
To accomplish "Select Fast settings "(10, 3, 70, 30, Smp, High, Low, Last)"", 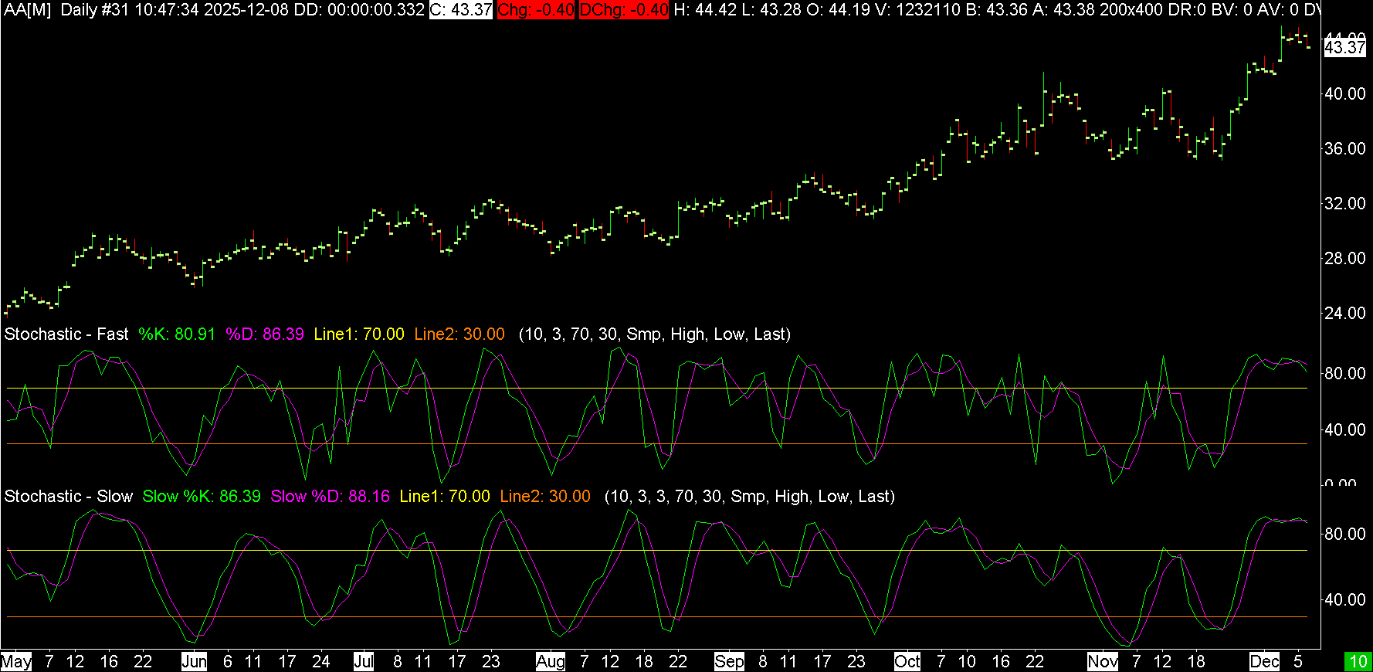I will click(655, 334).
